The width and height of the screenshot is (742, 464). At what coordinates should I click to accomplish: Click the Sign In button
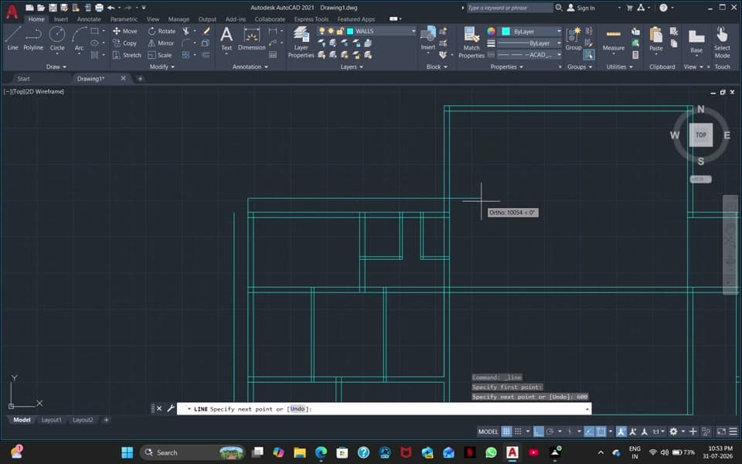(580, 8)
